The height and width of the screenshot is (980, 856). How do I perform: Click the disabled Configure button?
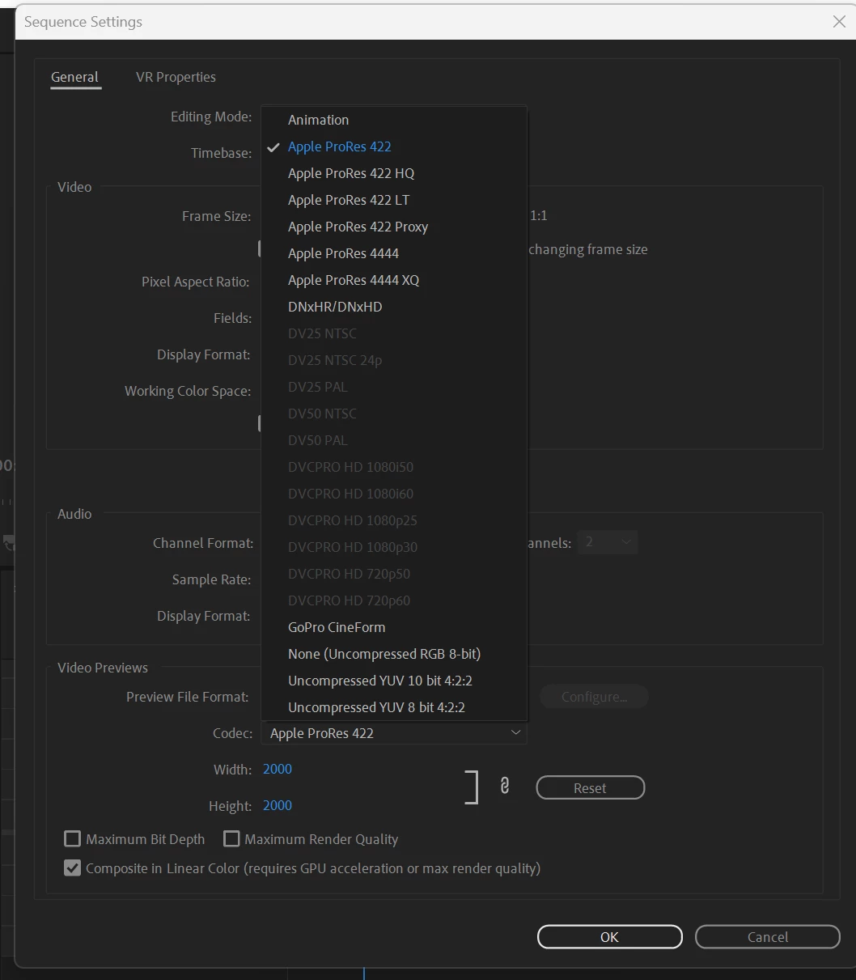click(x=595, y=697)
